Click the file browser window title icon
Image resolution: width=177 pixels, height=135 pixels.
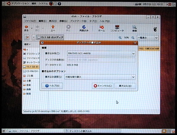[x=25, y=17]
